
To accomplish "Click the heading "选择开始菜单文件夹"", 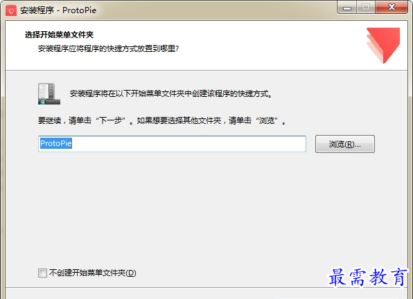I will click(x=60, y=35).
